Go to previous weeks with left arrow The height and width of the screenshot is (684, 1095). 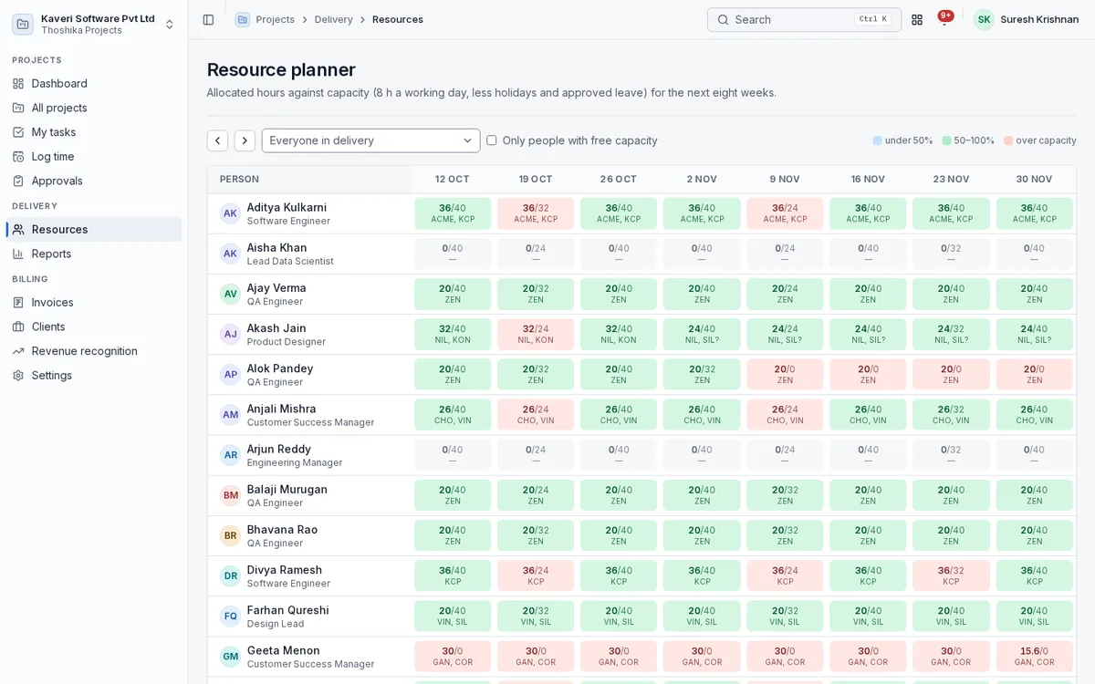217,140
